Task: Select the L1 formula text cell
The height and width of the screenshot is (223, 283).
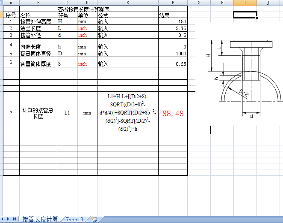Action: [127, 113]
